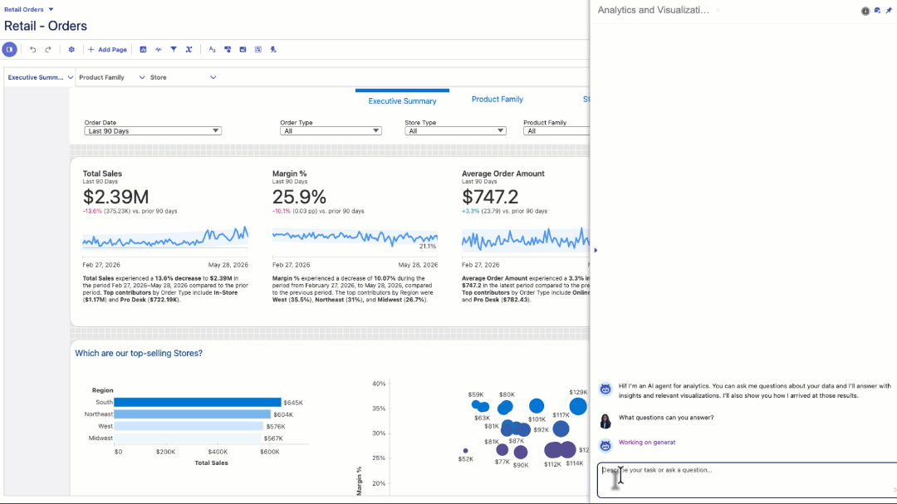Click the 'Working on generat' status text
The height and width of the screenshot is (504, 897).
point(647,443)
